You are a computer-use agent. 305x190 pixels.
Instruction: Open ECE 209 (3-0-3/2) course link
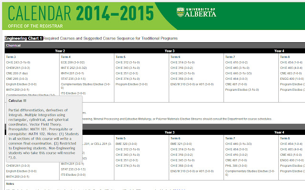(x=73, y=62)
